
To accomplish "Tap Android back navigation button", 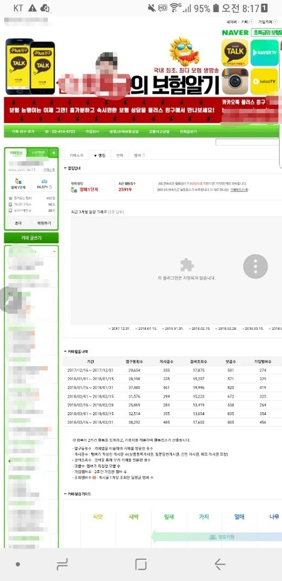I will (x=220, y=564).
